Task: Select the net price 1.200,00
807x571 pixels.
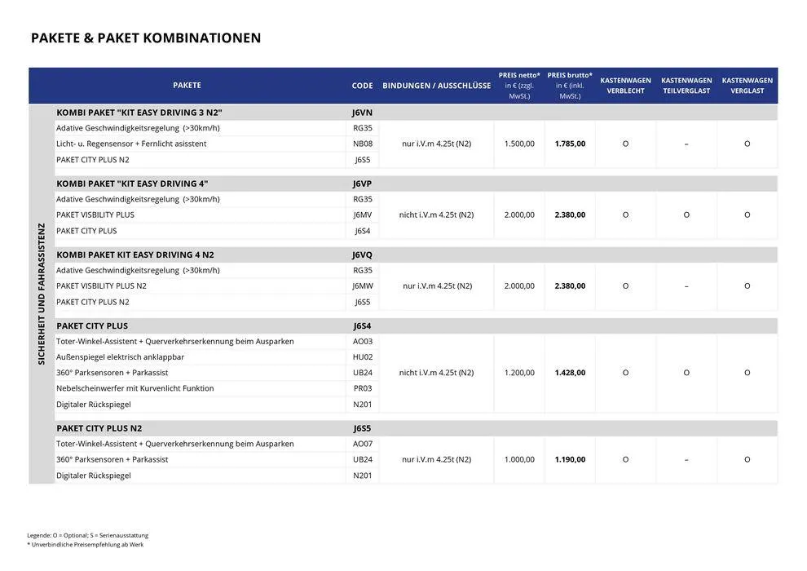Action: coord(519,373)
